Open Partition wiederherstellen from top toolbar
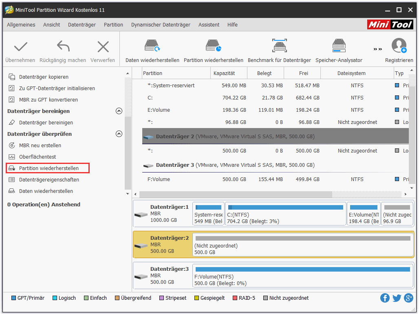This screenshot has width=419, height=314. click(213, 46)
